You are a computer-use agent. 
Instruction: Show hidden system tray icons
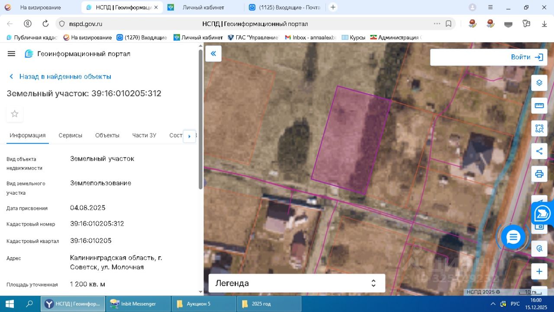pyautogui.click(x=493, y=304)
